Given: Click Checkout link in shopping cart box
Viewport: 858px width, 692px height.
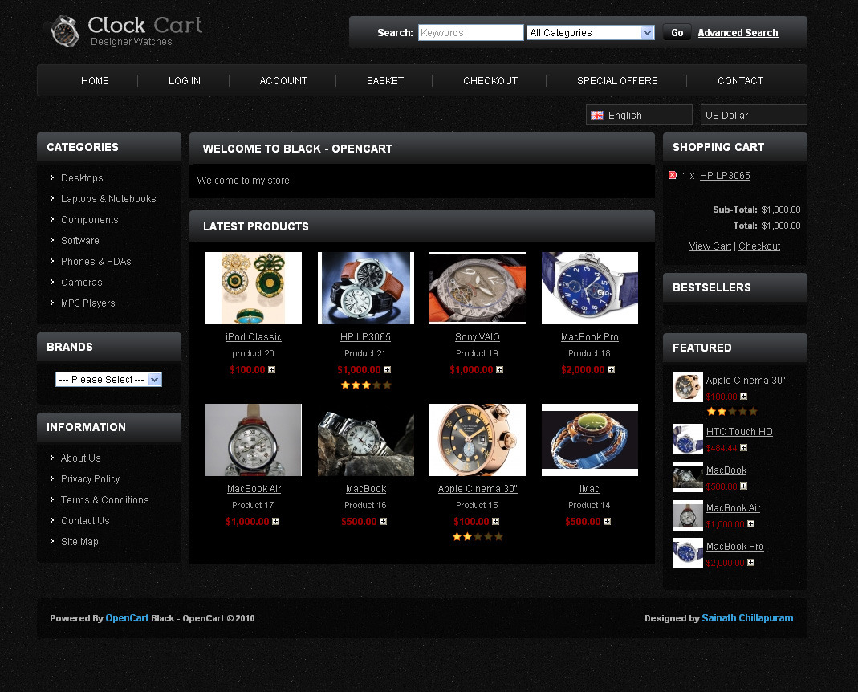Looking at the screenshot, I should pyautogui.click(x=759, y=246).
